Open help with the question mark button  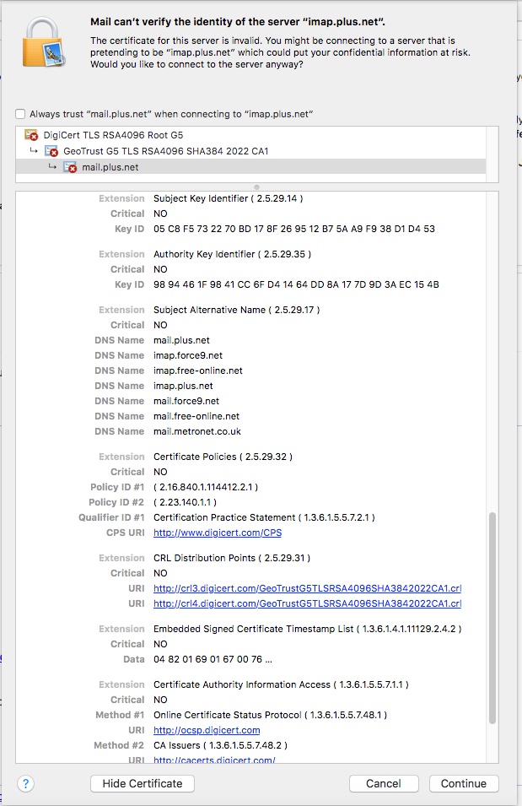pos(26,783)
